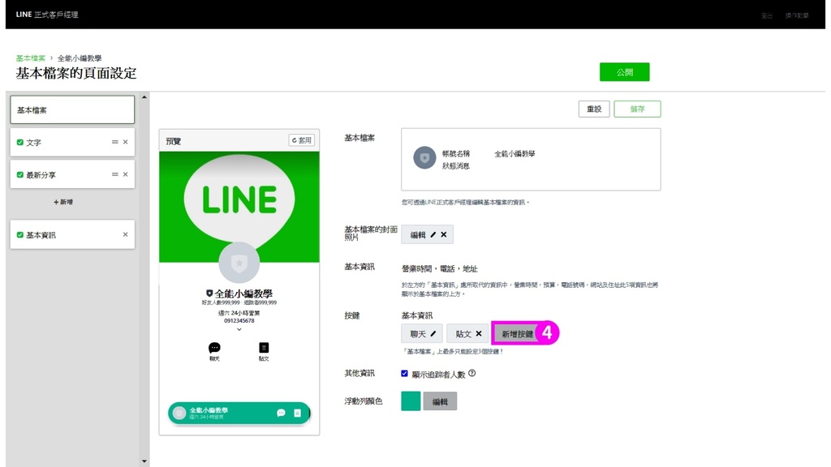This screenshot has width=831, height=467.
Task: Toggle the 顯示追蹤者人數 checkbox
Action: (404, 374)
